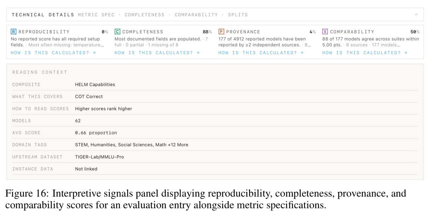Click the orange P Provenance icon
Image resolution: width=430 pixels, height=216 pixels.
click(x=221, y=32)
